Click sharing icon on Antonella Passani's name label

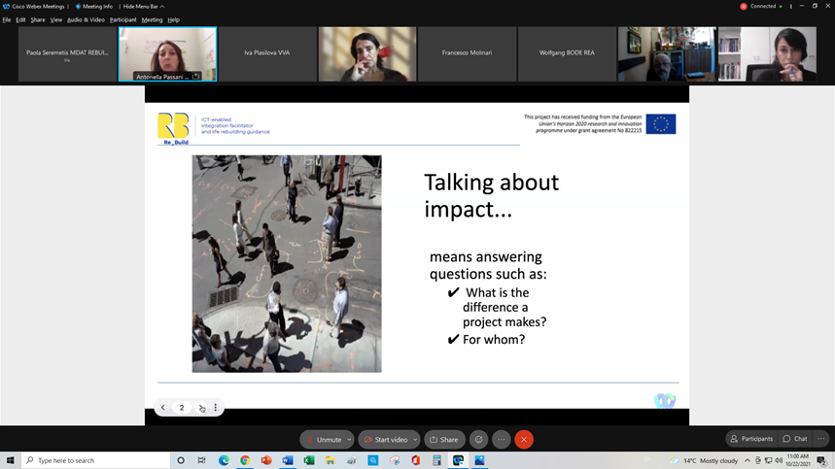pos(196,77)
